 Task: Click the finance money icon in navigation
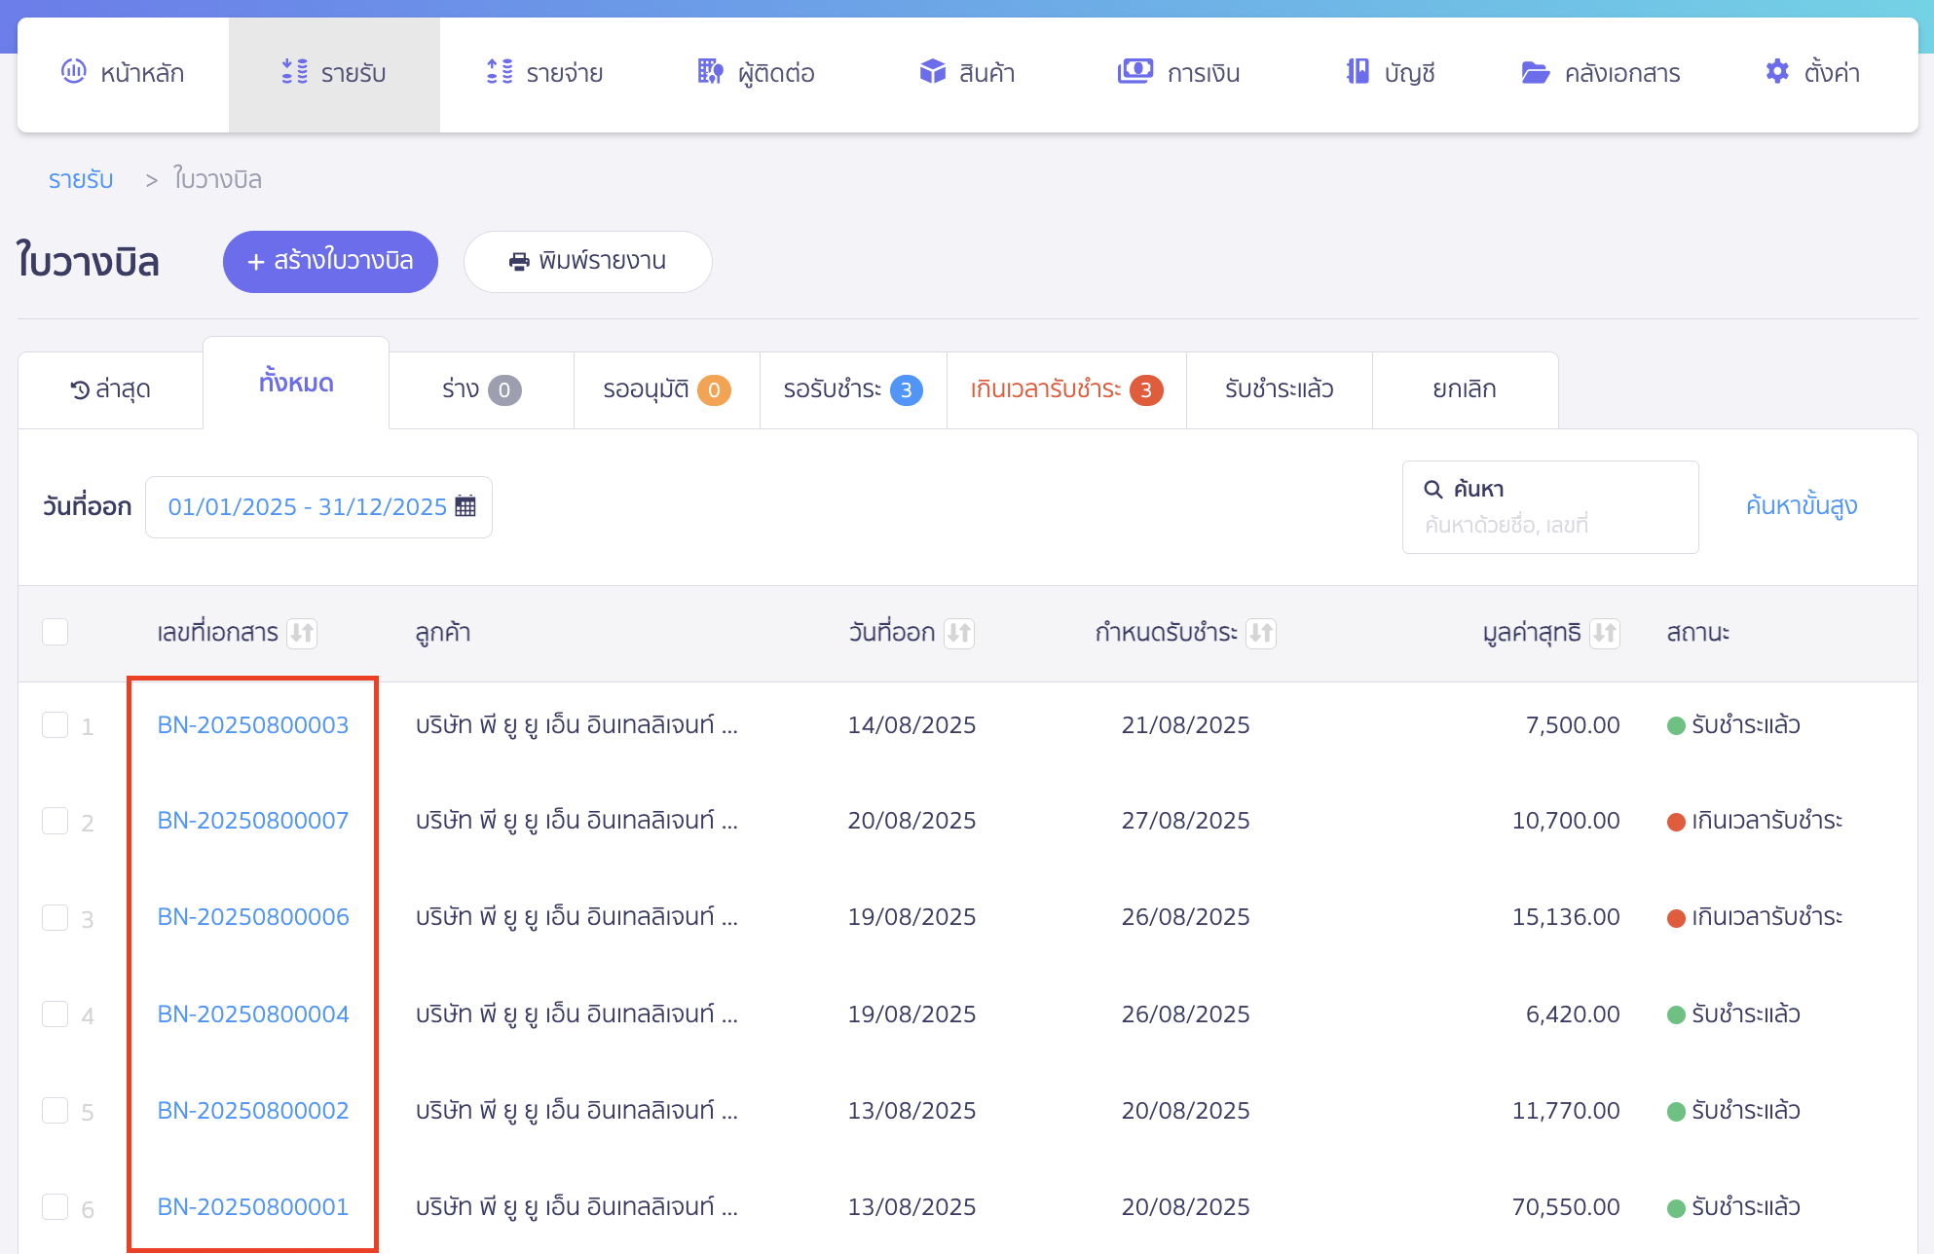tap(1134, 72)
